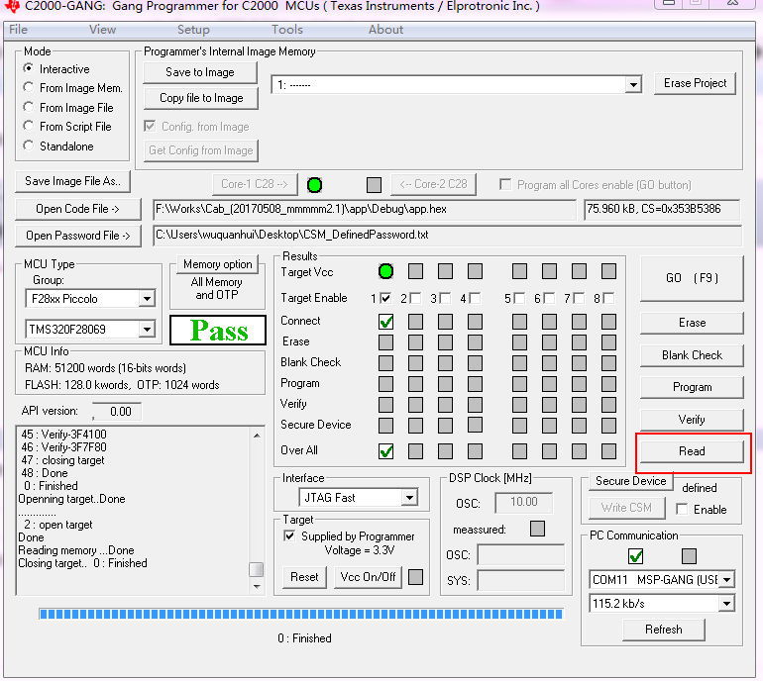
Task: Check the Secure Device Enable checkbox
Action: [682, 509]
